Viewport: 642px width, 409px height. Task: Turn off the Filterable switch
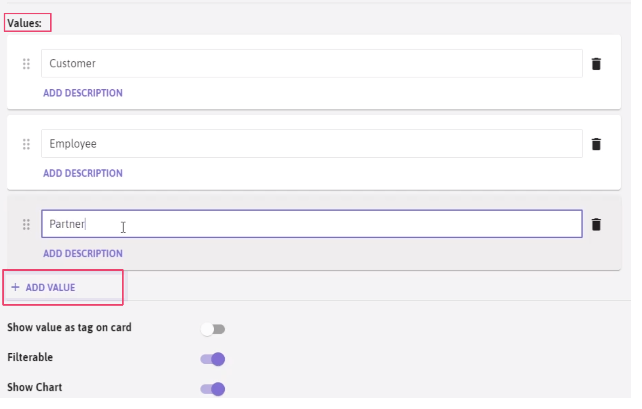tap(213, 359)
